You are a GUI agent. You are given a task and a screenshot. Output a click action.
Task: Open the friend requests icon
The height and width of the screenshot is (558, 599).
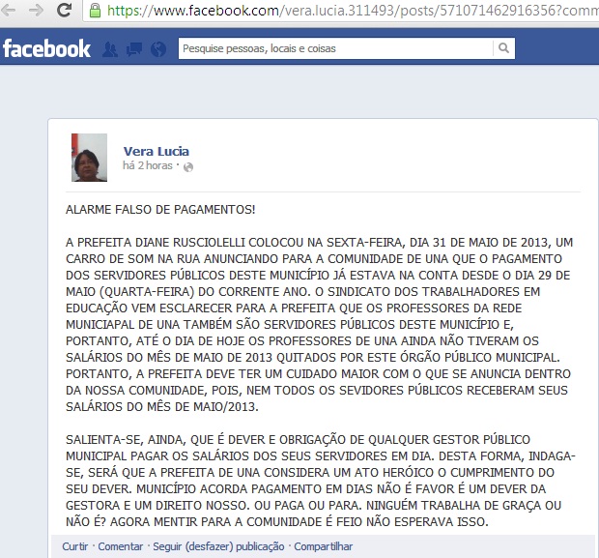point(110,49)
